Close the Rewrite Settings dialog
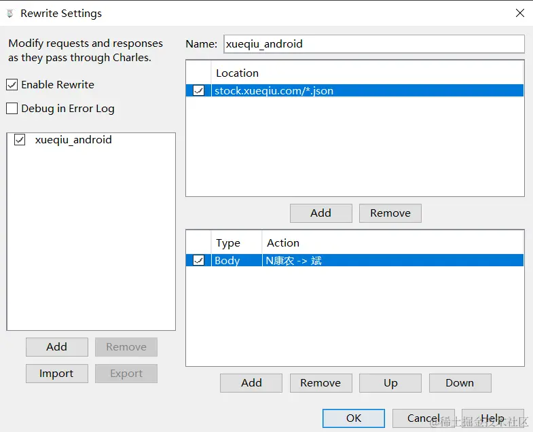This screenshot has height=432, width=533. 519,14
